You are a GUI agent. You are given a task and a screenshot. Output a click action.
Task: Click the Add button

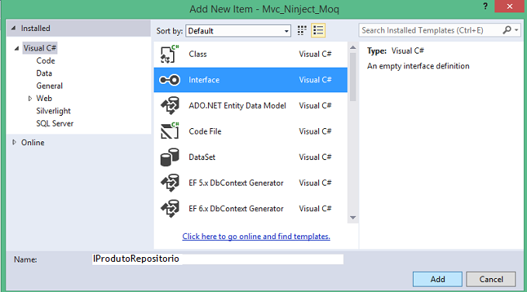pos(438,280)
